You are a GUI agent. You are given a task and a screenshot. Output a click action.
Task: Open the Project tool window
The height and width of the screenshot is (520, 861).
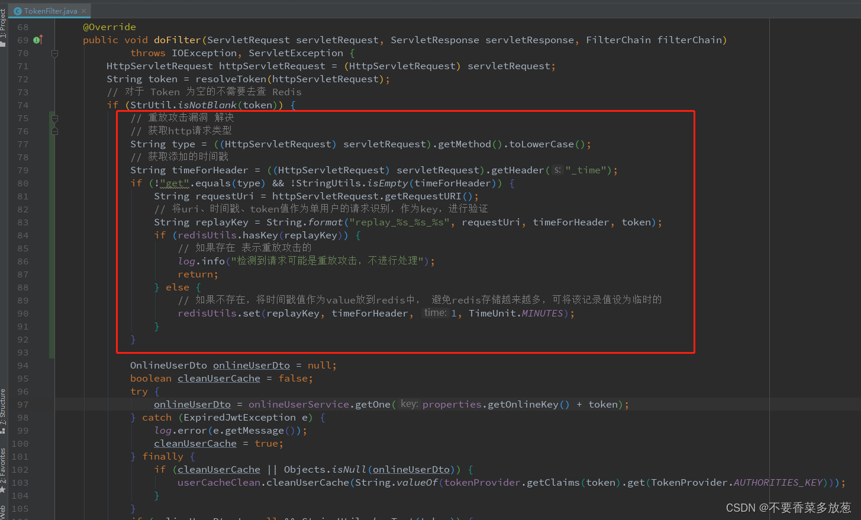tap(4, 27)
